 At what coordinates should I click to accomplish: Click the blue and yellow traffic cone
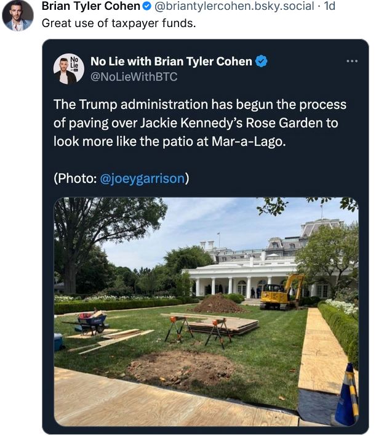pos(346,395)
